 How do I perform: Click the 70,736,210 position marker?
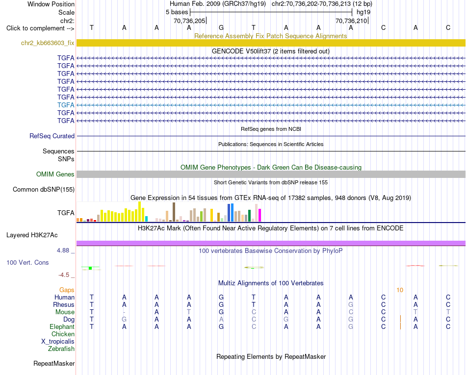352,21
